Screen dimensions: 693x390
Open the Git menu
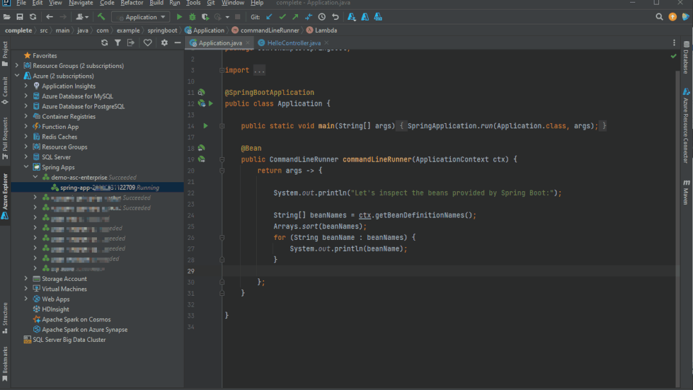tap(211, 3)
